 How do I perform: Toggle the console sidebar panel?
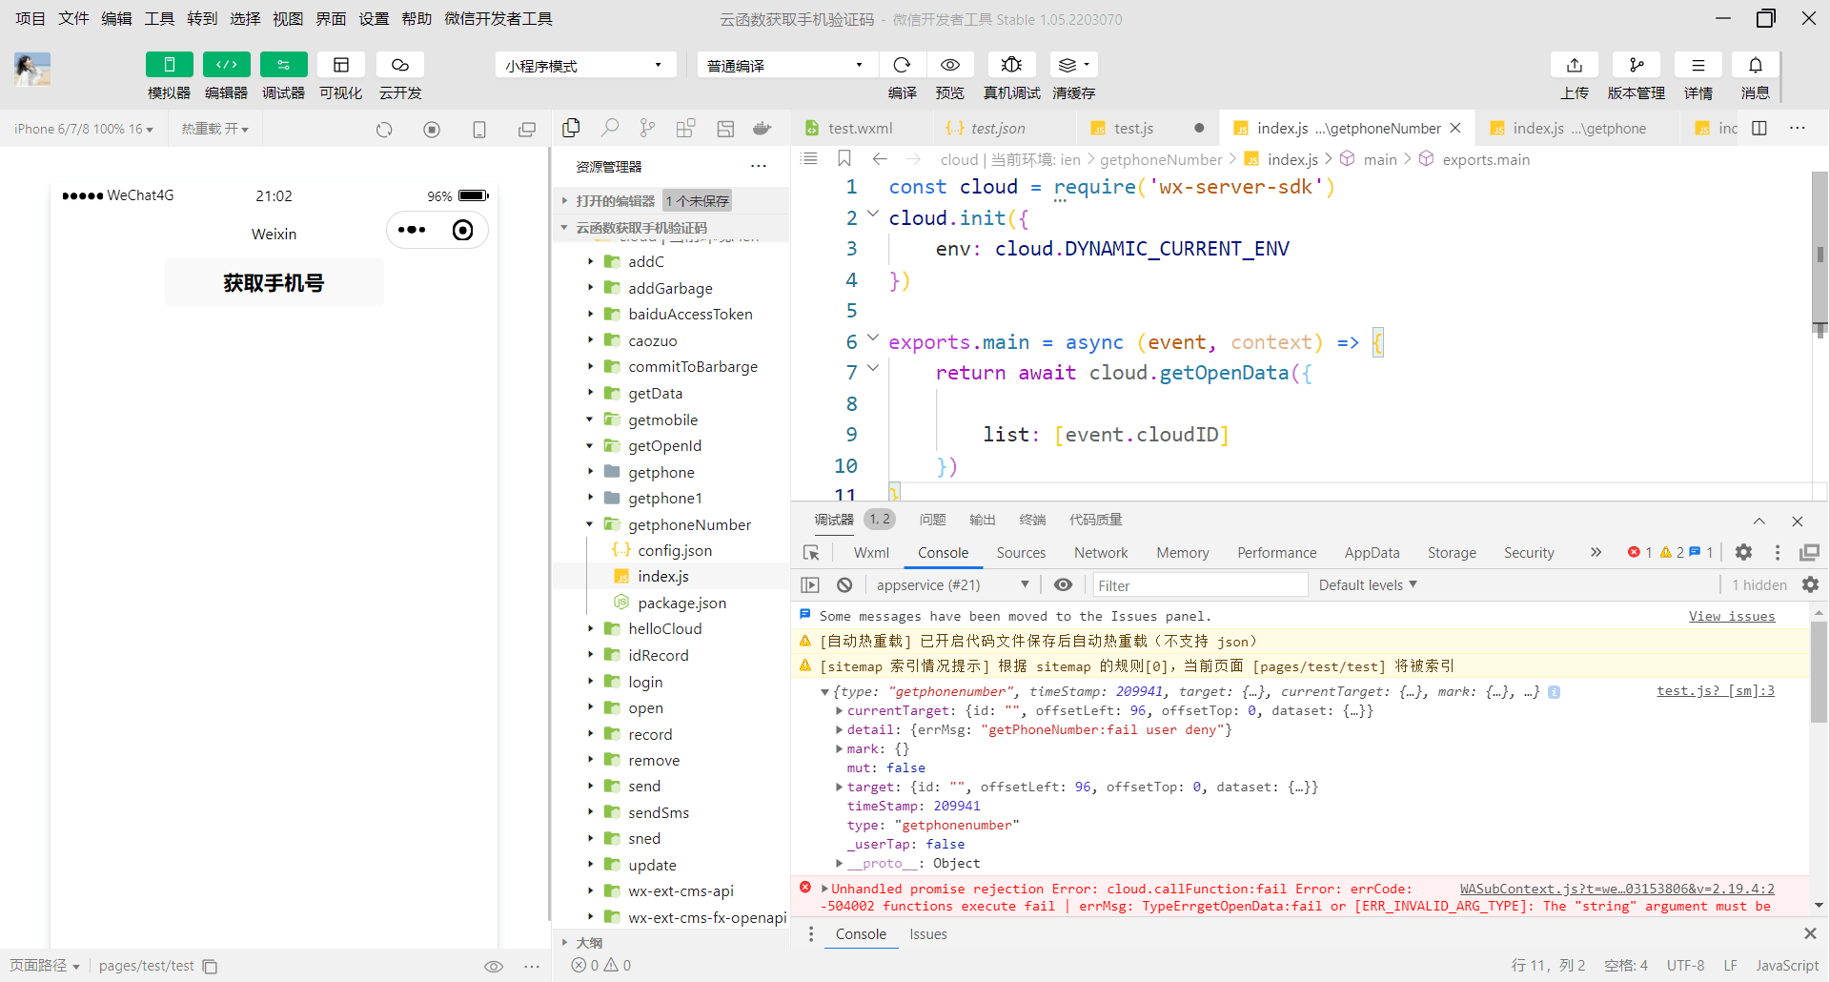tap(810, 584)
